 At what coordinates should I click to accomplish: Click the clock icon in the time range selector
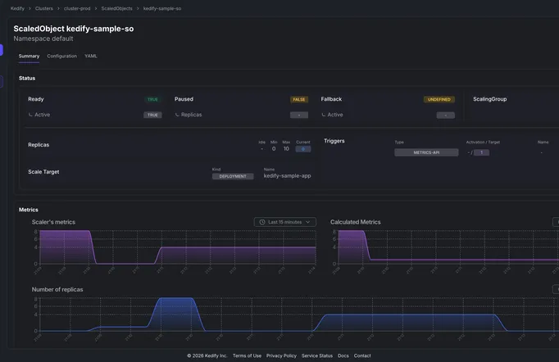click(x=262, y=222)
